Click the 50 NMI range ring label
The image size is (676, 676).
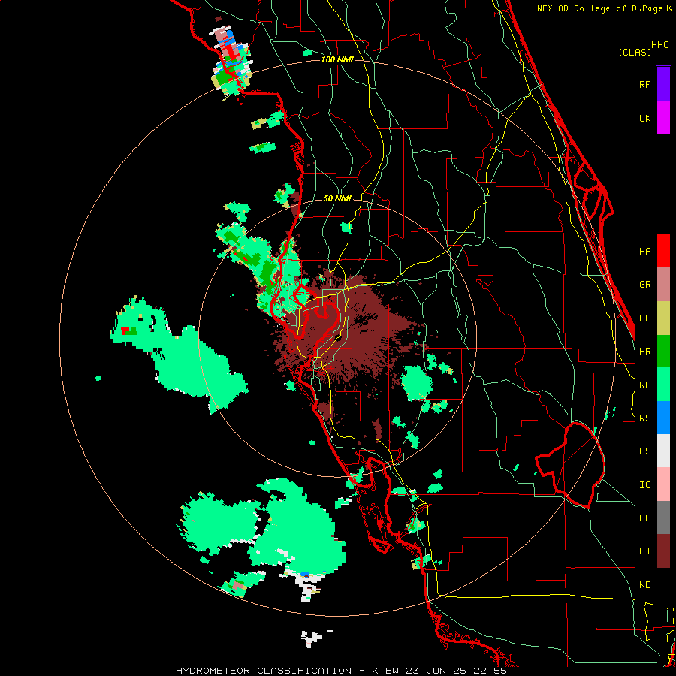point(337,199)
